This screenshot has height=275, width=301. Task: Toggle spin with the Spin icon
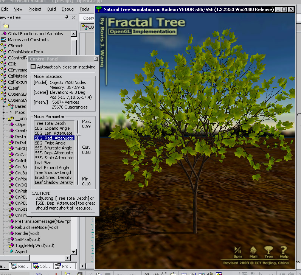[x=238, y=251]
